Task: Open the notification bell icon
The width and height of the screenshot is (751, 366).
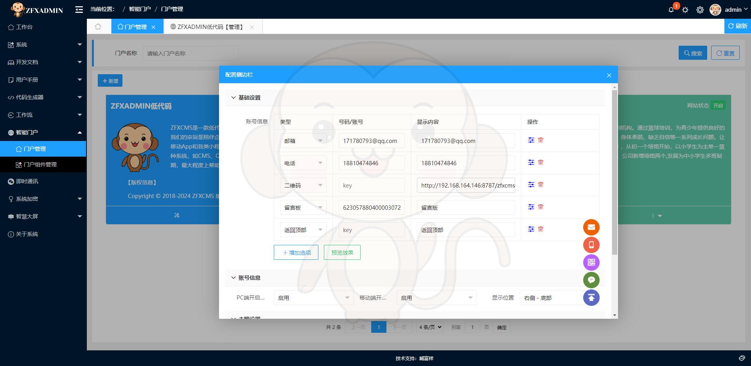Action: click(x=671, y=10)
